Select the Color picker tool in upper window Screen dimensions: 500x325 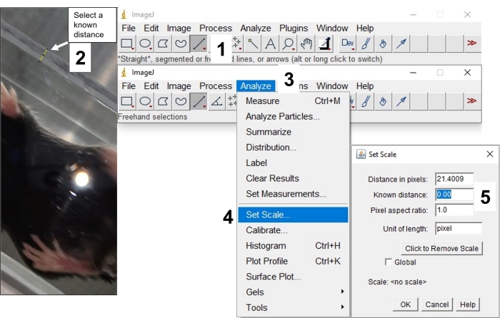[x=324, y=43]
